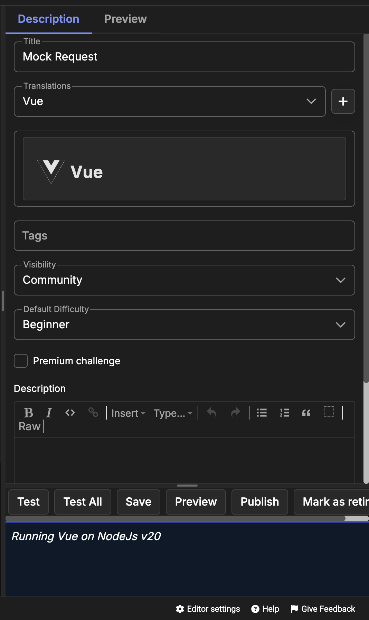
Task: Click the Test All button
Action: [83, 502]
